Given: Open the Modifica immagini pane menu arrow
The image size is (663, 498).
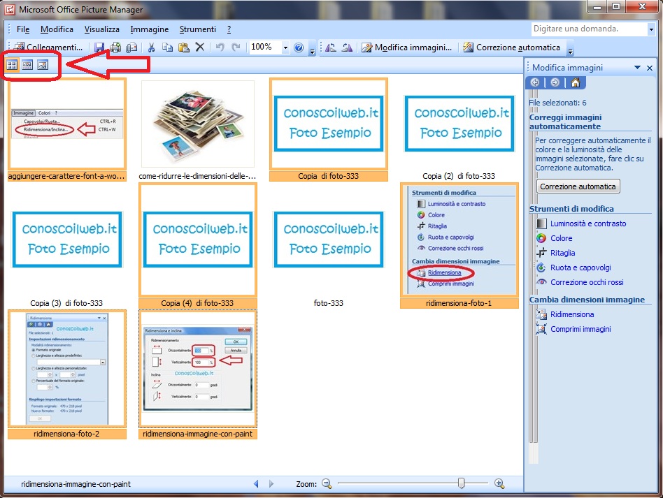Looking at the screenshot, I should [637, 68].
